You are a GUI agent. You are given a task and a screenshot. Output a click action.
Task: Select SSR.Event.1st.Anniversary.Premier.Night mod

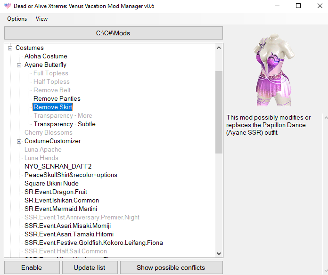coord(82,218)
